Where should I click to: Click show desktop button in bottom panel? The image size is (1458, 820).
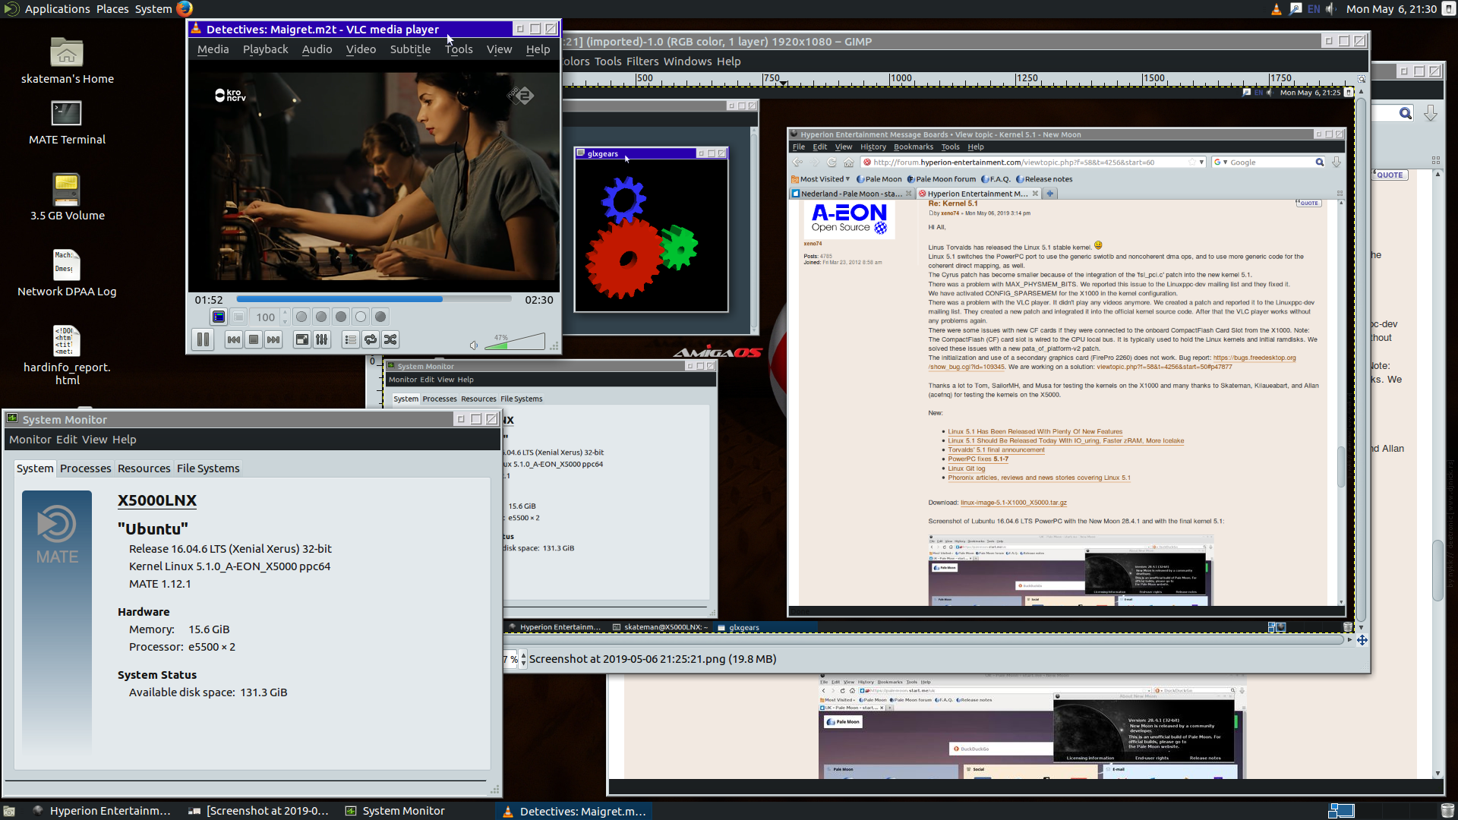pos(9,811)
